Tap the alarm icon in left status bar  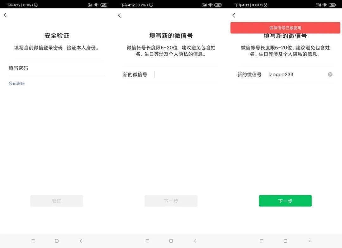tap(36, 5)
